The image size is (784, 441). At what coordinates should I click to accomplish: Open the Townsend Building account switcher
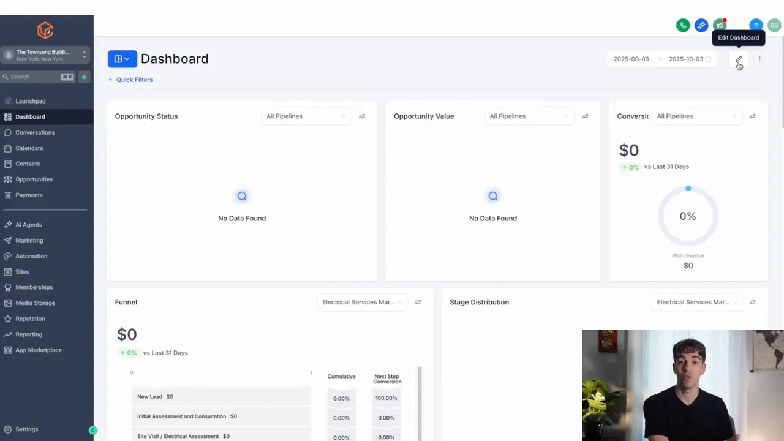[45, 55]
